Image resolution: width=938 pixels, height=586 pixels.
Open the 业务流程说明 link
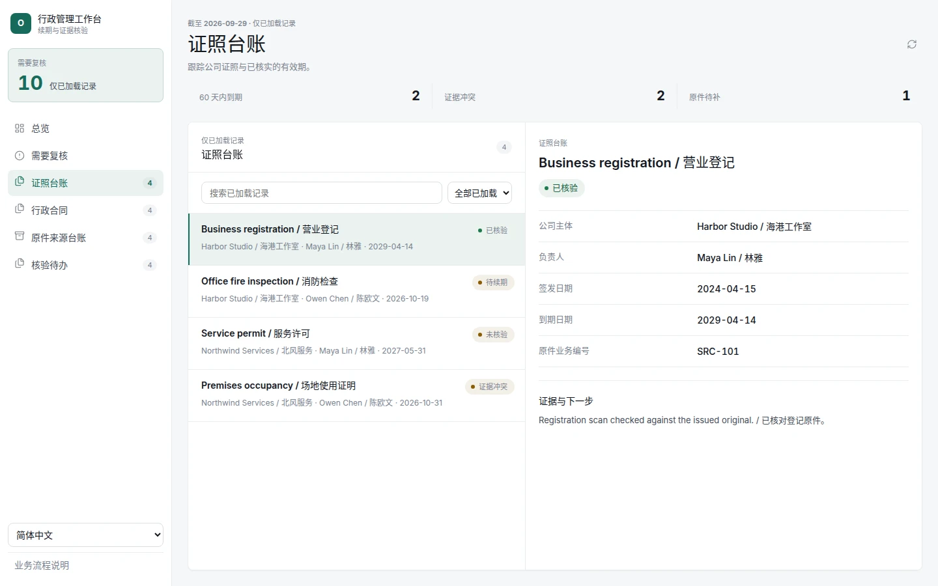pos(42,565)
